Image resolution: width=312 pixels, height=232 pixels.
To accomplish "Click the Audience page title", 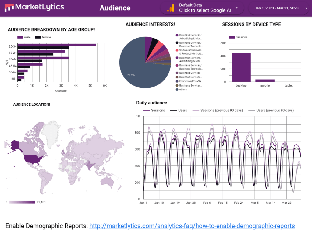I will coord(115,8).
